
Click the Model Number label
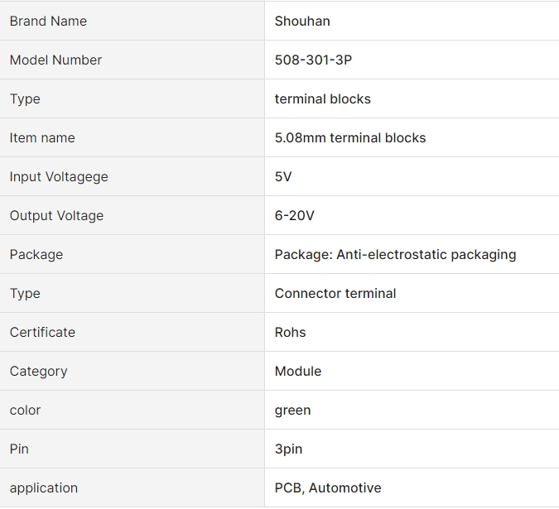pyautogui.click(x=55, y=60)
